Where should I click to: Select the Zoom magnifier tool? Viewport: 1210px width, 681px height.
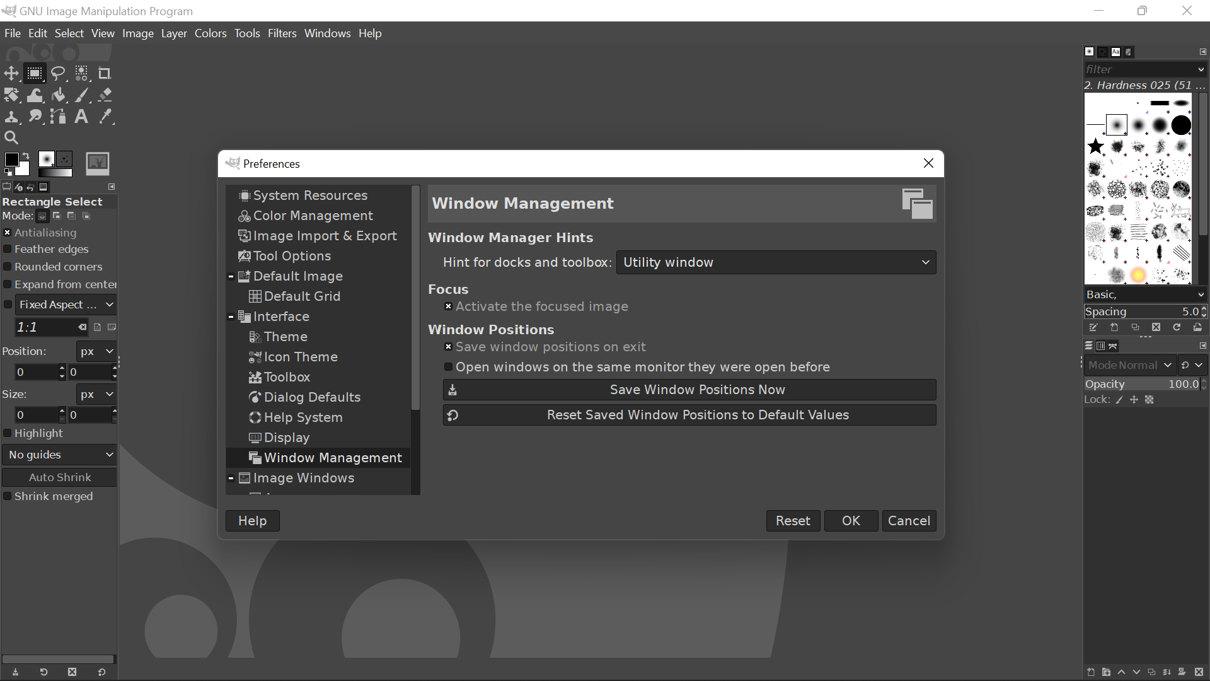[11, 137]
